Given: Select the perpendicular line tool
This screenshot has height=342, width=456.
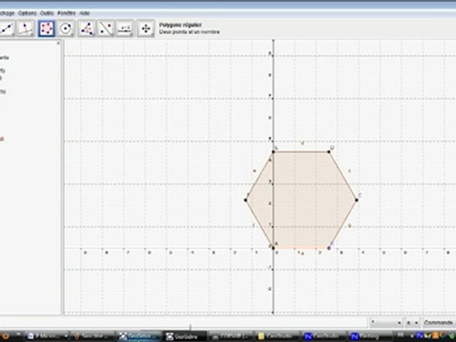Looking at the screenshot, I should point(26,28).
